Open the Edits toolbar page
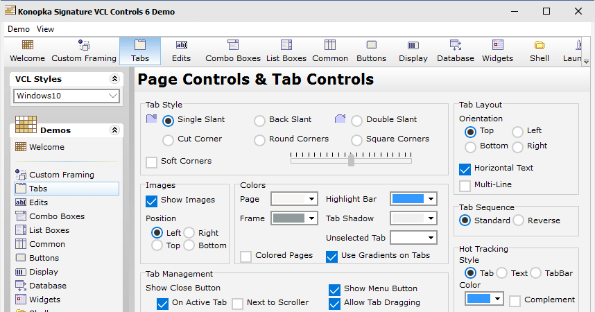Image resolution: width=595 pixels, height=312 pixels. 182,51
